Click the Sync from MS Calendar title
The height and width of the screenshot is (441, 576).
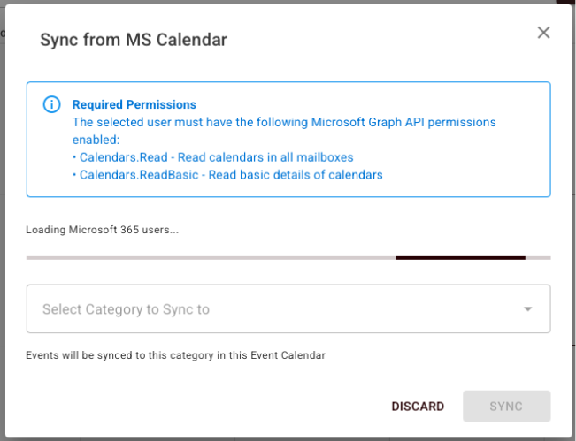pyautogui.click(x=134, y=40)
